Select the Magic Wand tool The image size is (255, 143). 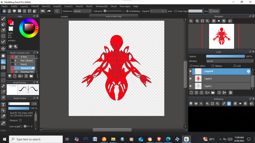pos(3,86)
